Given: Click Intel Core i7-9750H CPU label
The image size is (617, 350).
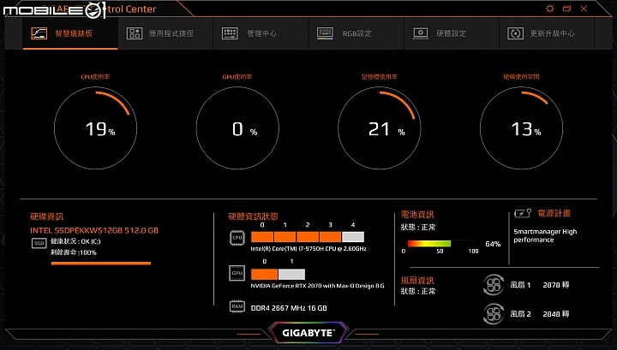Looking at the screenshot, I should pos(308,249).
